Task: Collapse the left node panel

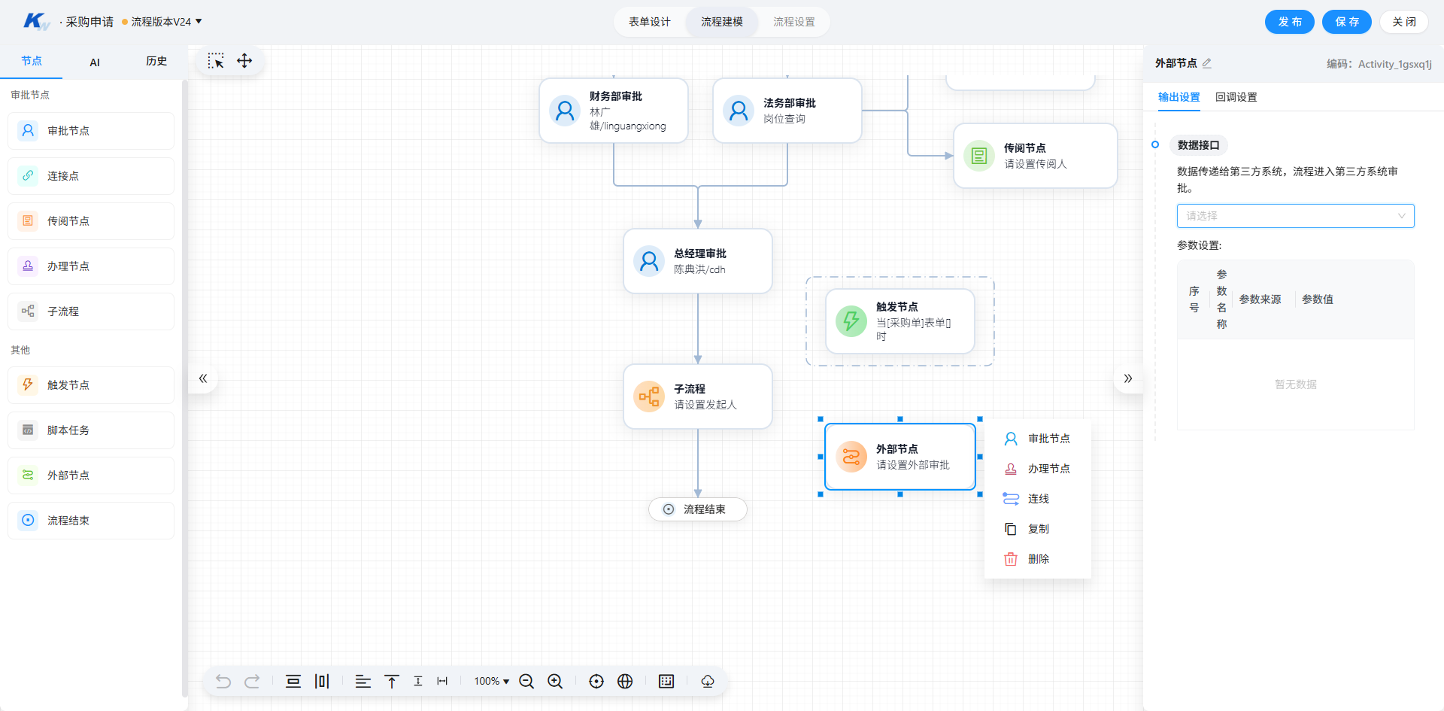Action: pos(203,378)
